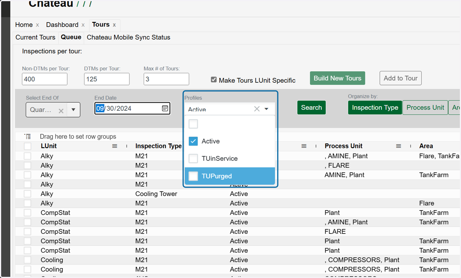Click the DTMs per Tour field
Screen dimensions: 461x278
[107, 79]
